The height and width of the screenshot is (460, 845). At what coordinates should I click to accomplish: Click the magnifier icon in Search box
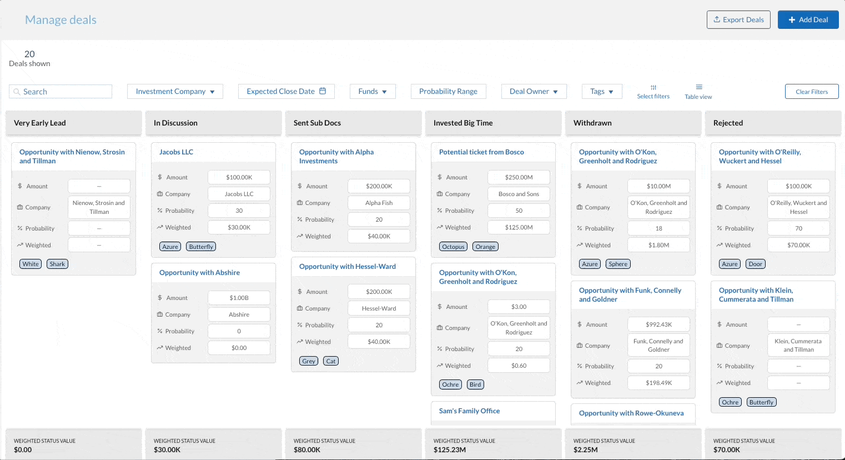[x=17, y=92]
